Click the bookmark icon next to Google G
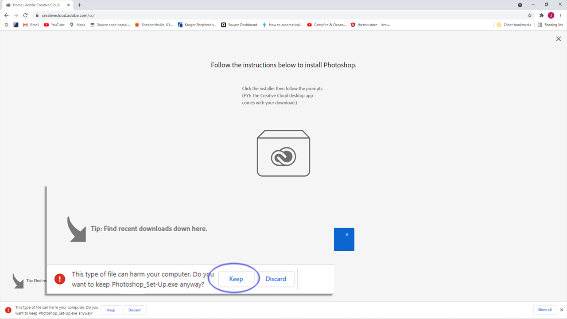 click(x=16, y=25)
